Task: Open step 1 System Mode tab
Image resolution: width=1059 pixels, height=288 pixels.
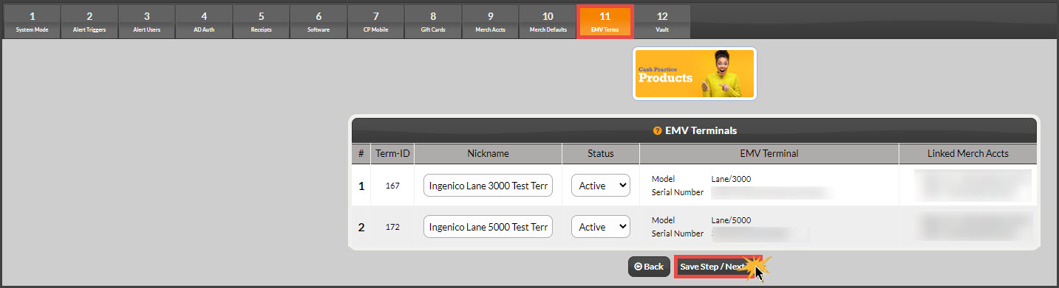Action: coord(32,21)
